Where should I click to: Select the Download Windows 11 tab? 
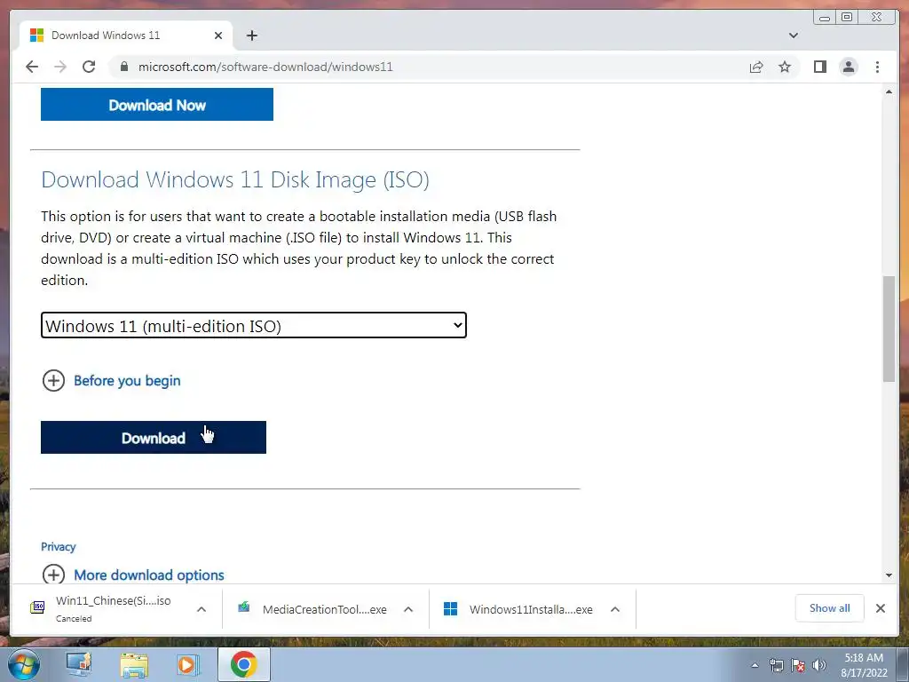tap(126, 36)
